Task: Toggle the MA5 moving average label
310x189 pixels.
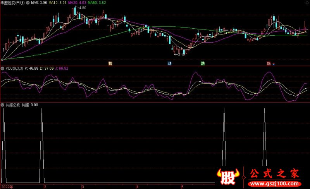Action: click(39, 3)
